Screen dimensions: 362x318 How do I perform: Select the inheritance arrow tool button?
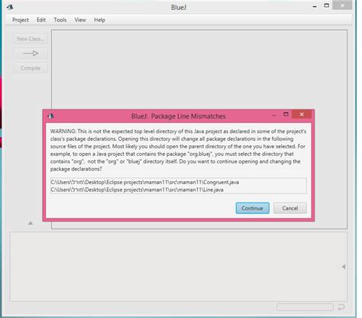pos(31,54)
